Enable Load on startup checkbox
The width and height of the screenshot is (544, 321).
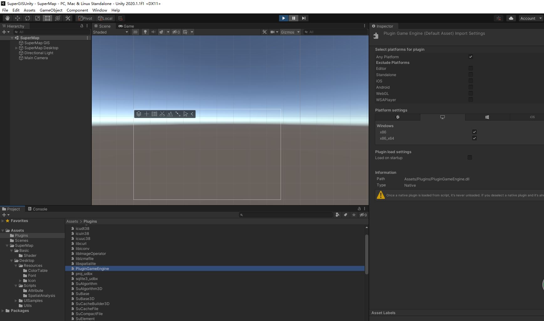tap(469, 158)
